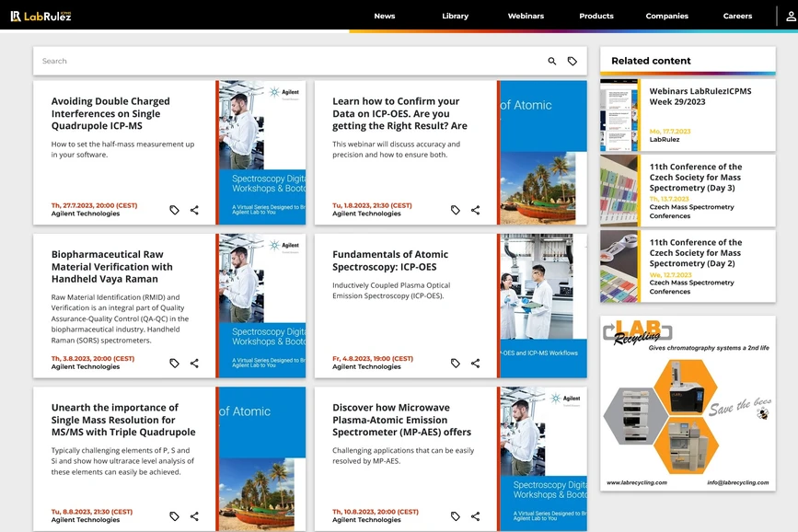Click tag icon on Single Mass Resolution card
Image resolution: width=798 pixels, height=532 pixels.
tap(174, 516)
